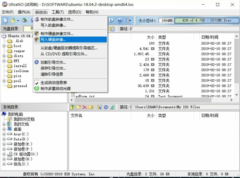Viewport: 240px width, 178px height.
Task: Click the local blue gear icon
Action: pos(106,107)
